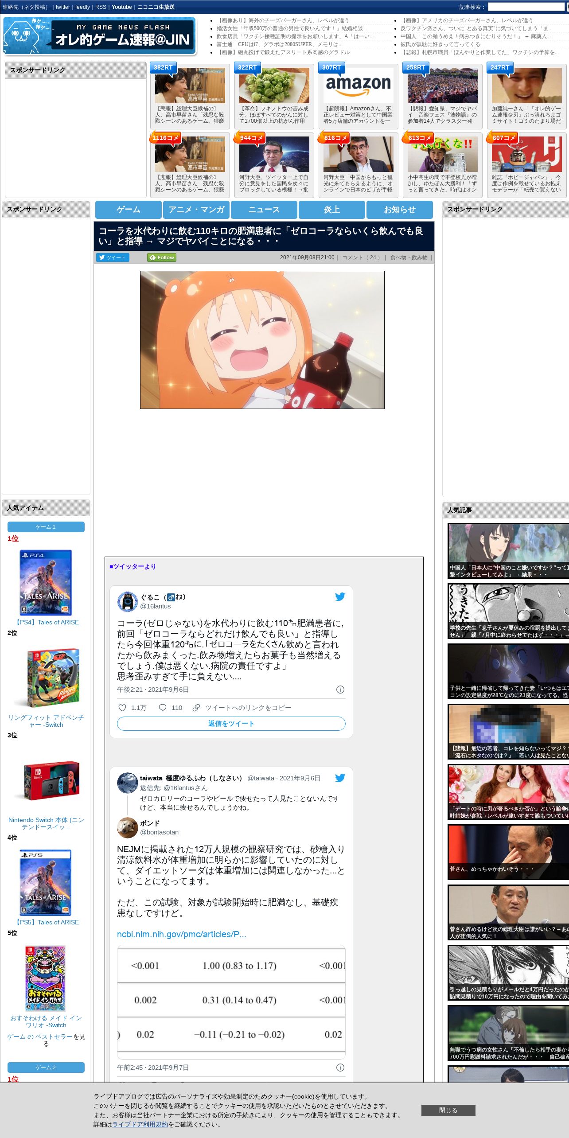Viewport: 569px width, 1138px height.
Task: Click the blue ツイート button
Action: (113, 257)
